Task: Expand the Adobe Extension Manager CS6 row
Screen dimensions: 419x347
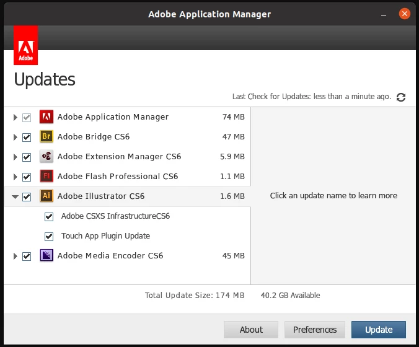Action: pyautogui.click(x=15, y=157)
